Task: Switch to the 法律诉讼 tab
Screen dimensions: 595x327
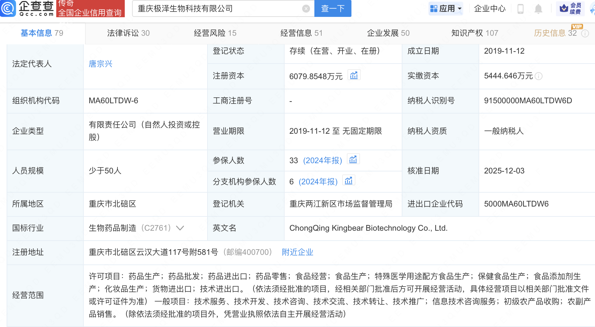Action: (128, 33)
